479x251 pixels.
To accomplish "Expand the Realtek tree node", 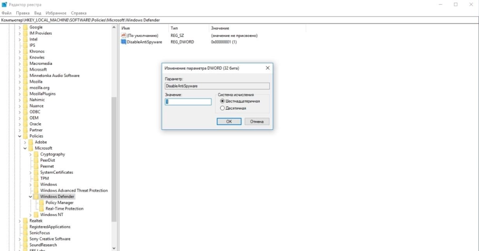I will (x=20, y=221).
